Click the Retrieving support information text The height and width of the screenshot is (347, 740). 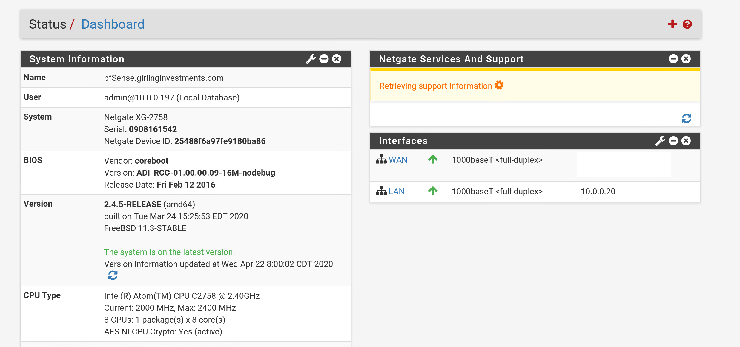(x=436, y=86)
